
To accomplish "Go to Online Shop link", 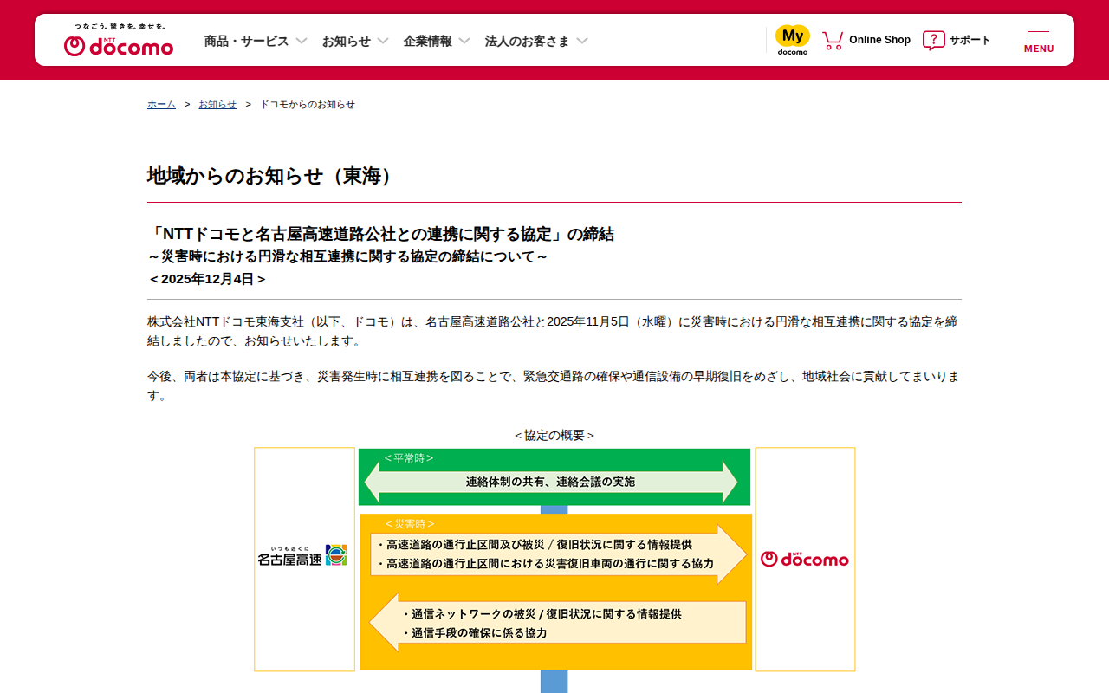I will coord(879,40).
